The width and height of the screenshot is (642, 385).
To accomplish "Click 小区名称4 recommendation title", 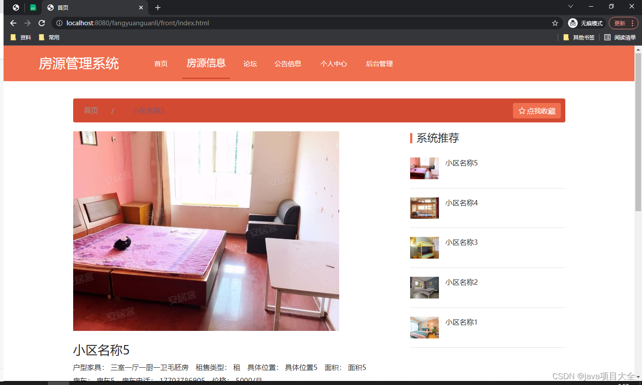I will [462, 203].
